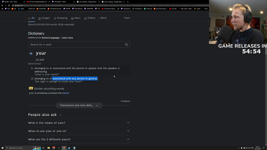Open a new browser tab with plus icon

pyautogui.click(x=128, y=2)
